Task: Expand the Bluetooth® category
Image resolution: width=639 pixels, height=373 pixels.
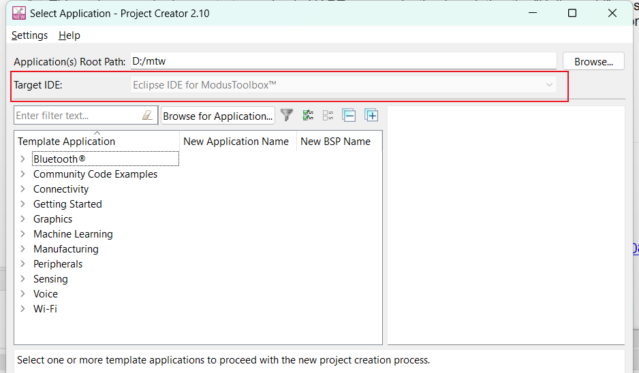Action: 23,159
